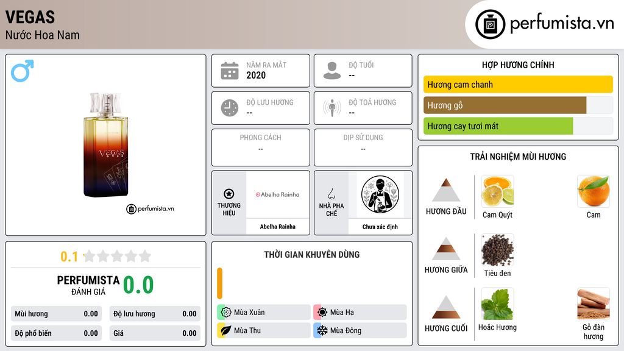Click the Hoắc Hương note label

[x=497, y=327]
